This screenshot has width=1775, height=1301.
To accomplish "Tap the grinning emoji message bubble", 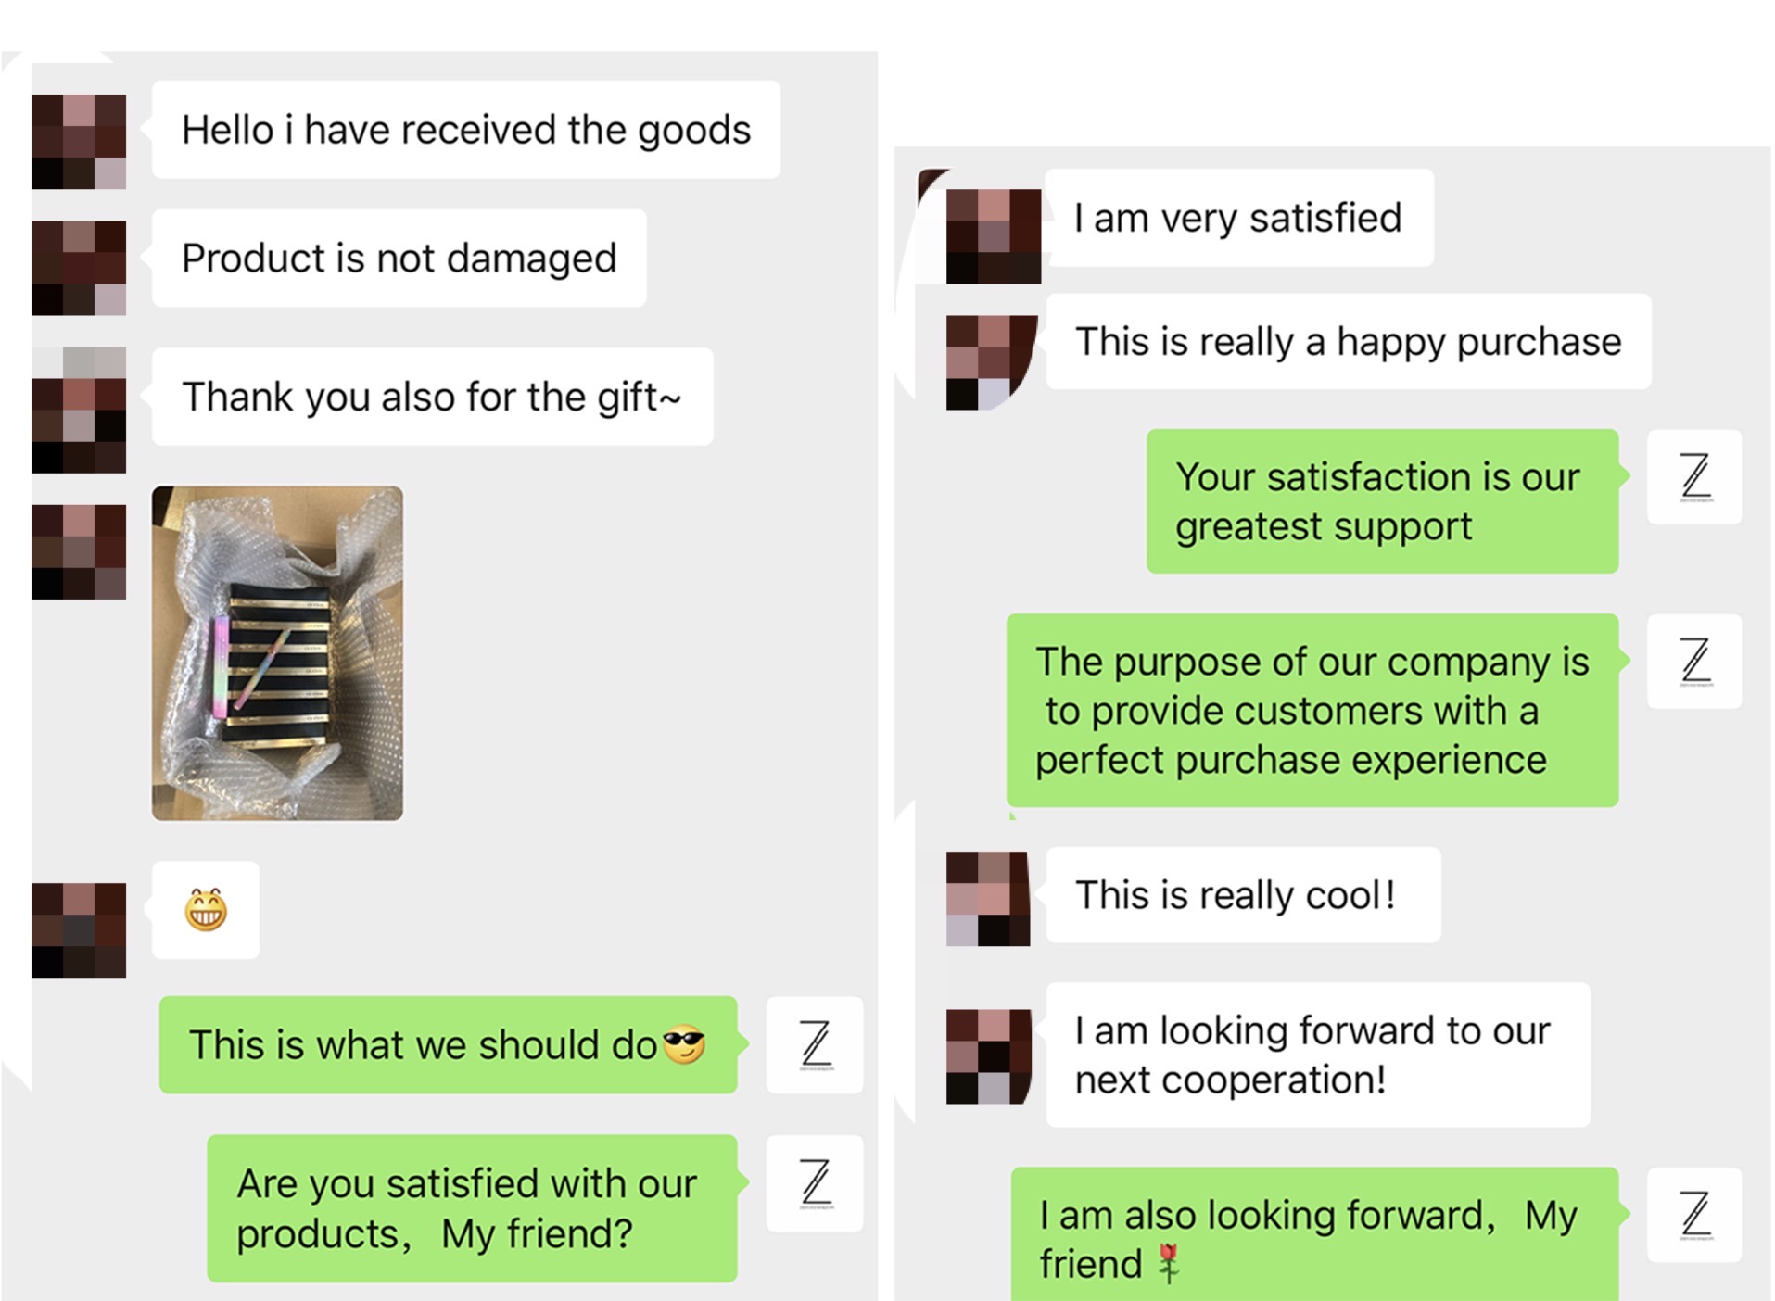I will 206,910.
